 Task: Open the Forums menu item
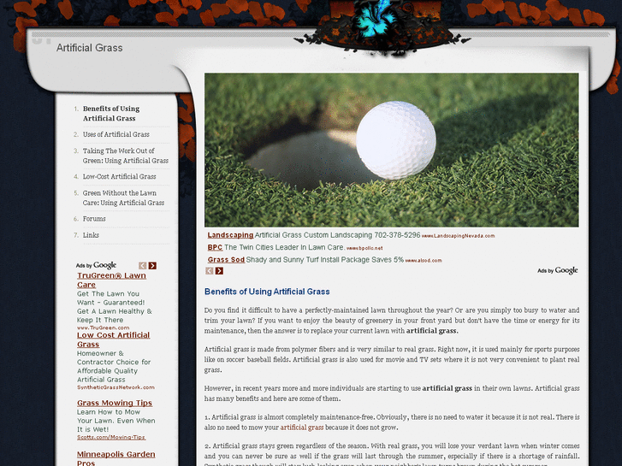(x=94, y=219)
